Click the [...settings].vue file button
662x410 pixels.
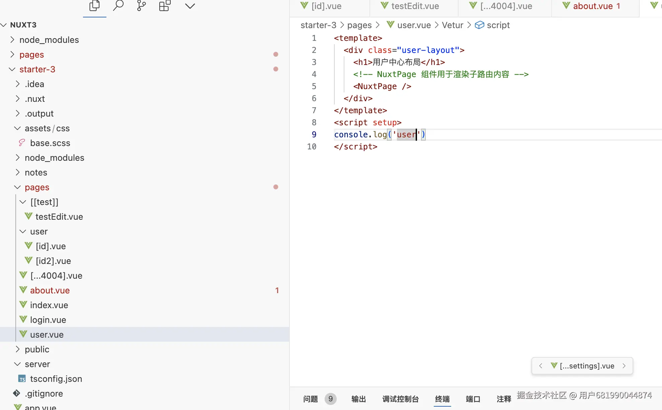(x=587, y=366)
